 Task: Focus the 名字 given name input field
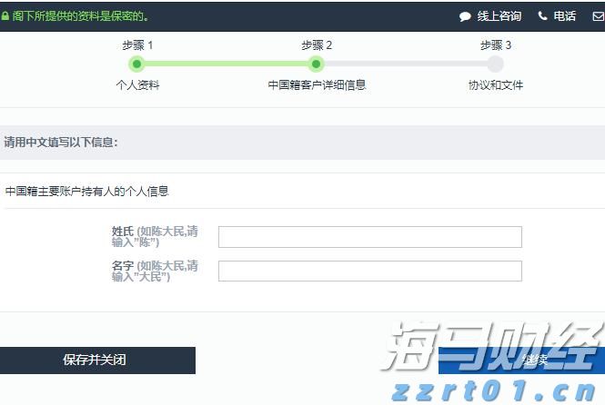point(369,271)
